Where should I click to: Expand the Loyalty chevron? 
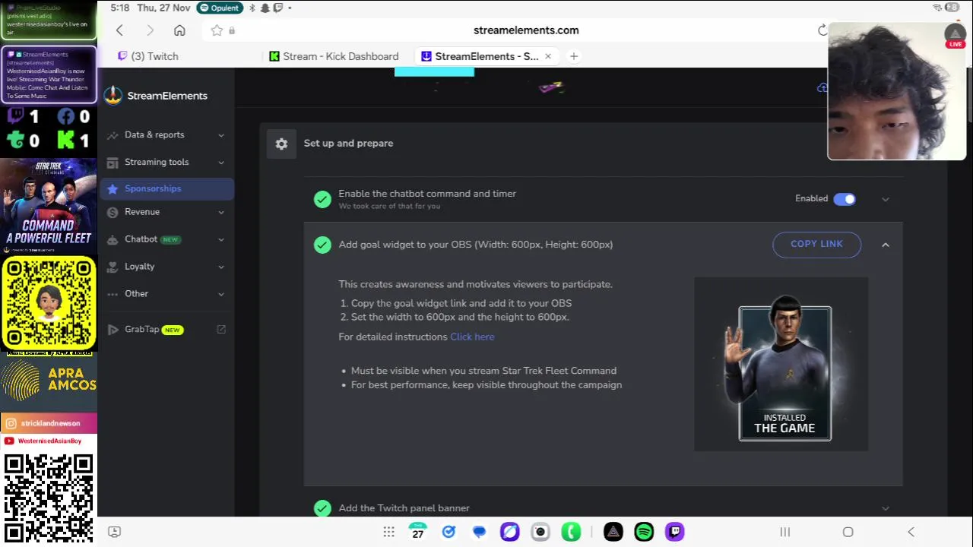(x=221, y=267)
